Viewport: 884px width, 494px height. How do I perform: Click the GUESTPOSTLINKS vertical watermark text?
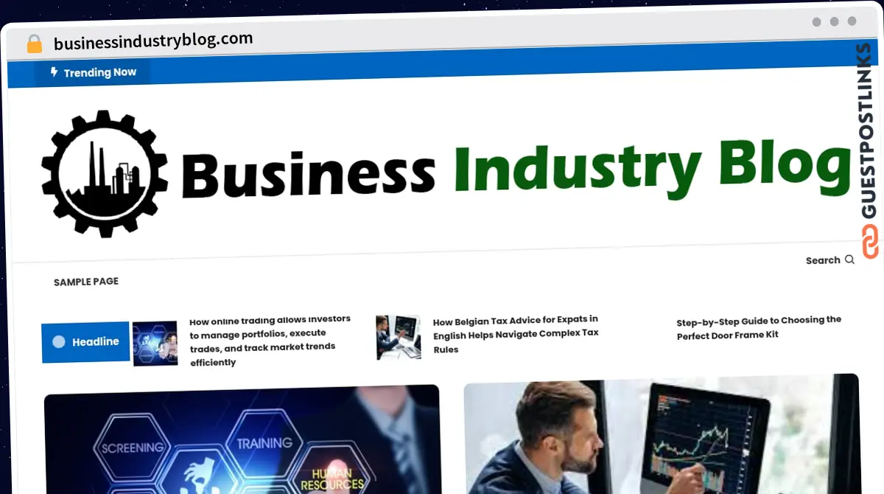[869, 131]
